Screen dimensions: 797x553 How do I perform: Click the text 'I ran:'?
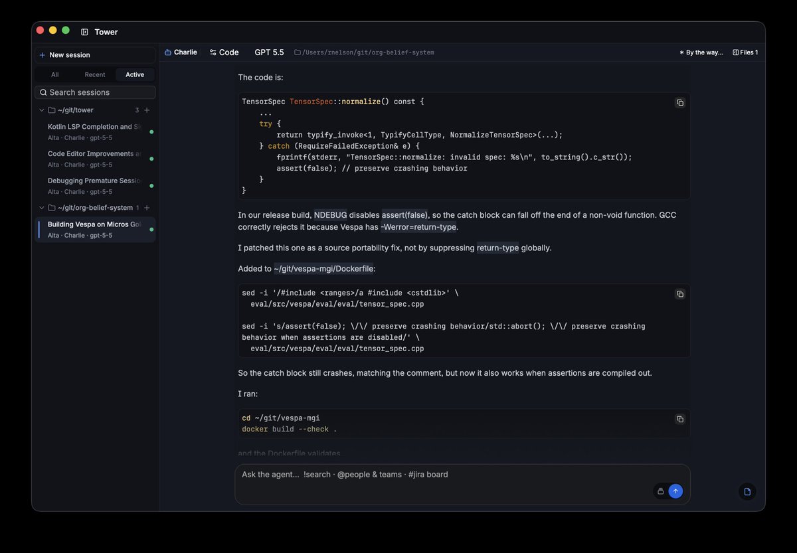(x=248, y=394)
